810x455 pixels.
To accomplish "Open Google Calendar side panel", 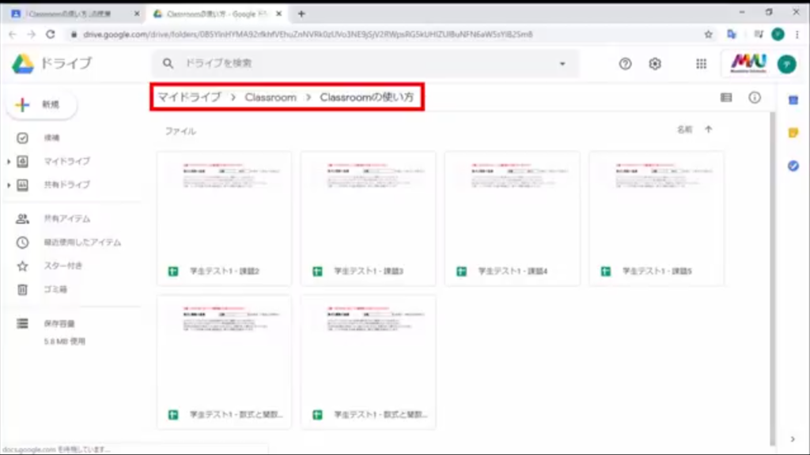I will coord(793,100).
